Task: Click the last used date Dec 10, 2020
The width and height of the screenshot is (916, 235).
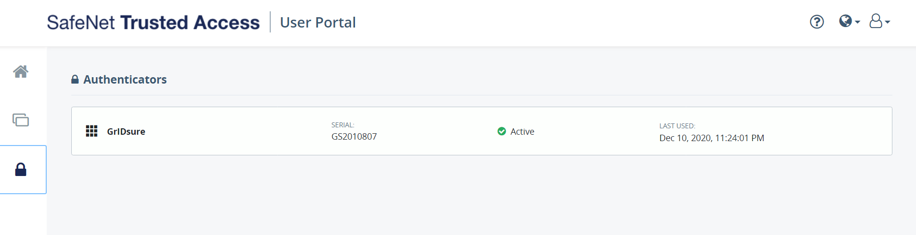Action: (711, 138)
